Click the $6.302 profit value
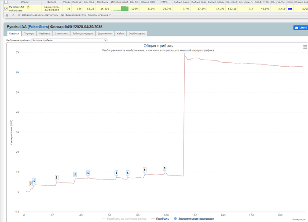The width and height of the screenshot is (308, 222). 105,9
